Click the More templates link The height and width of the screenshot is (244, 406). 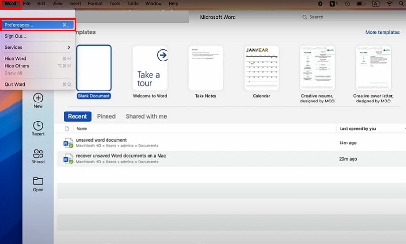(x=383, y=32)
